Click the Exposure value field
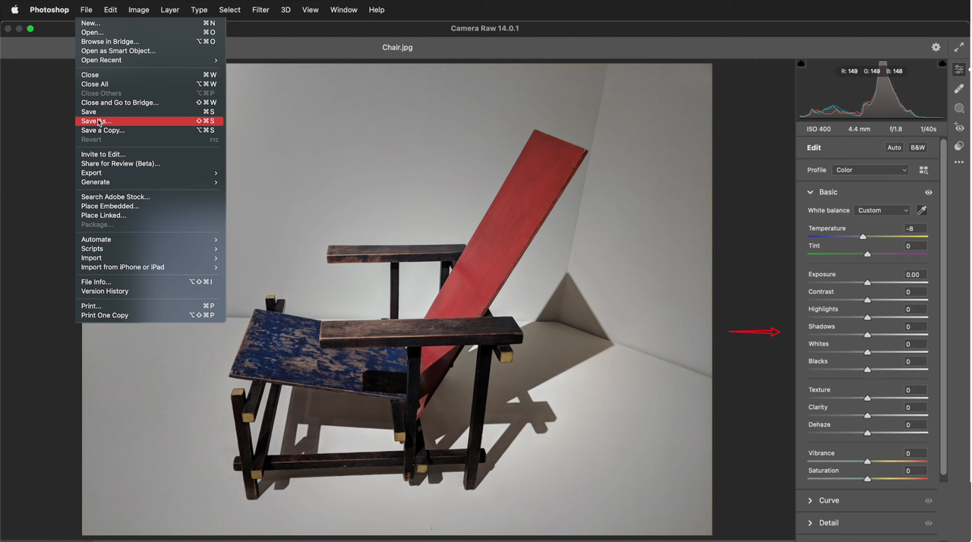The height and width of the screenshot is (542, 972). 915,275
